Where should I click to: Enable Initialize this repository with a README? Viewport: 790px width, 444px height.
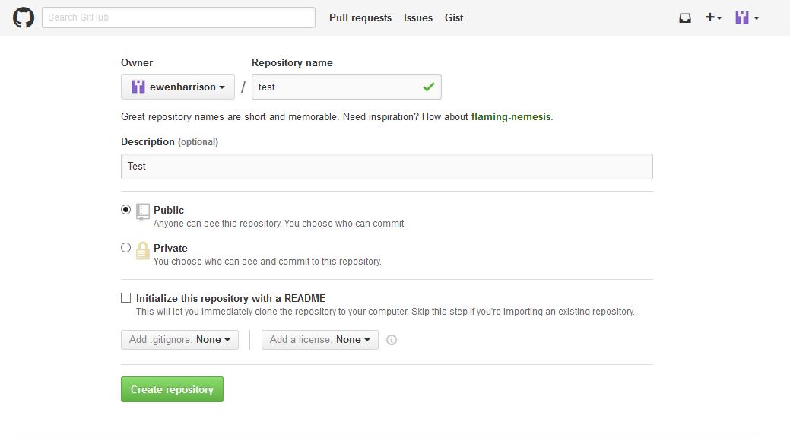pyautogui.click(x=126, y=298)
